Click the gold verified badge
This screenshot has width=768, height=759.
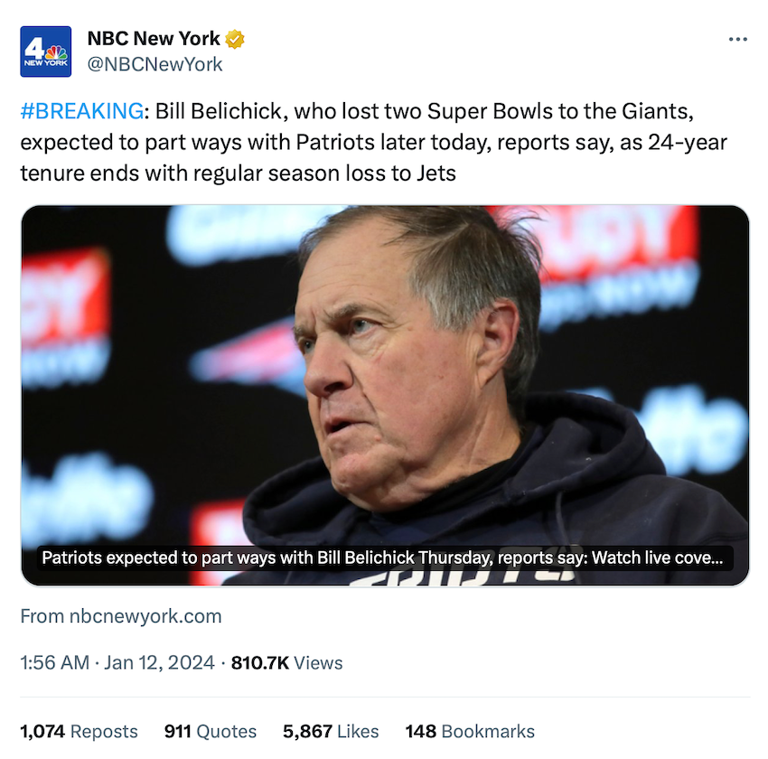click(x=235, y=40)
